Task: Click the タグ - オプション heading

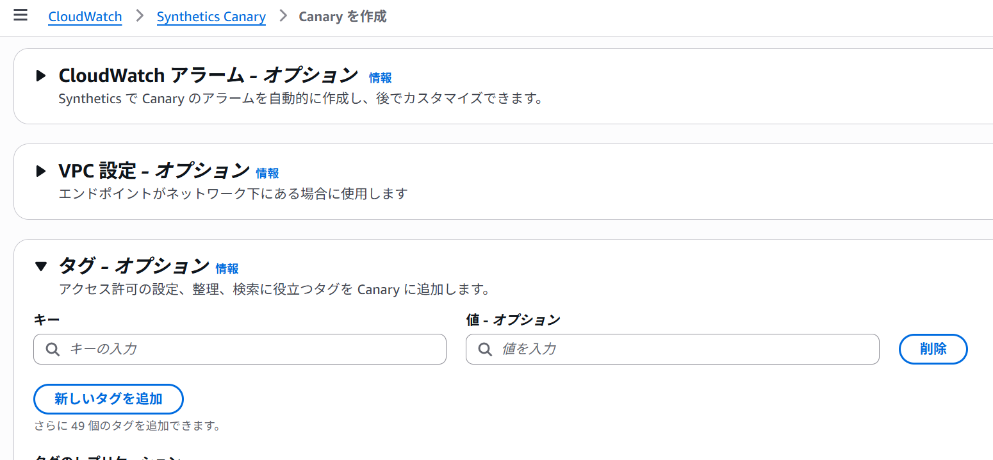Action: [134, 266]
